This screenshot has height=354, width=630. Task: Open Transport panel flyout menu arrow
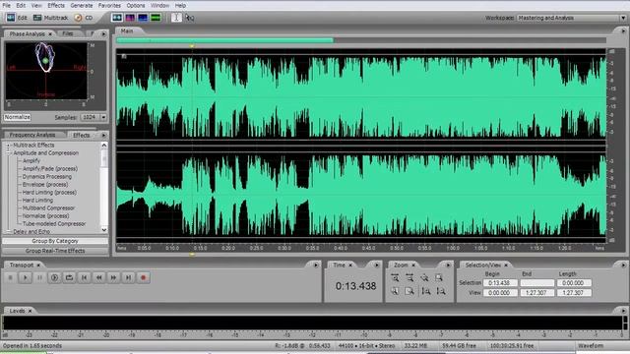315,265
